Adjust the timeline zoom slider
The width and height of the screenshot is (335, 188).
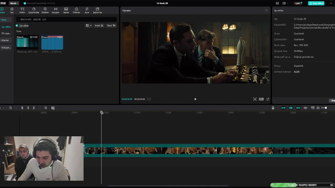click(326, 108)
